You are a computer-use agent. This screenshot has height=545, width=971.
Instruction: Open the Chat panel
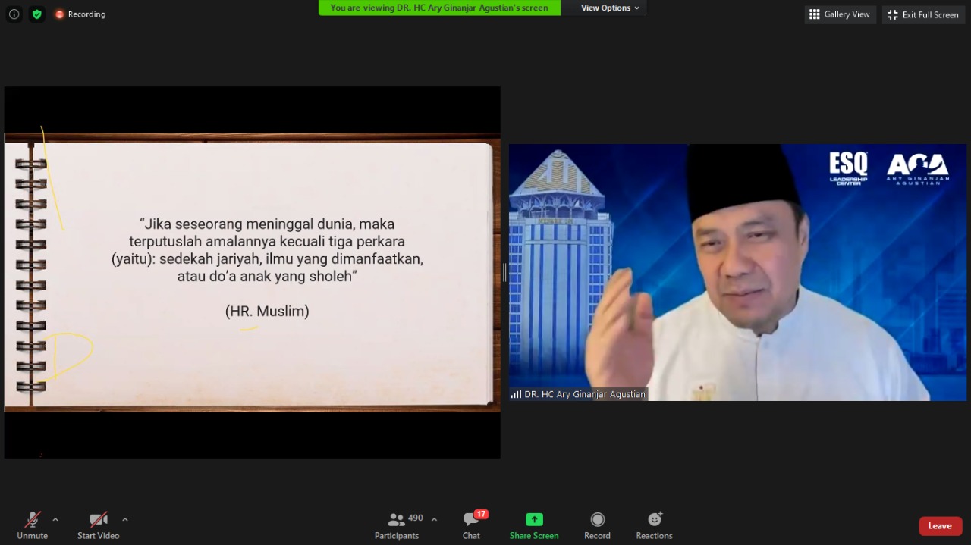(471, 525)
